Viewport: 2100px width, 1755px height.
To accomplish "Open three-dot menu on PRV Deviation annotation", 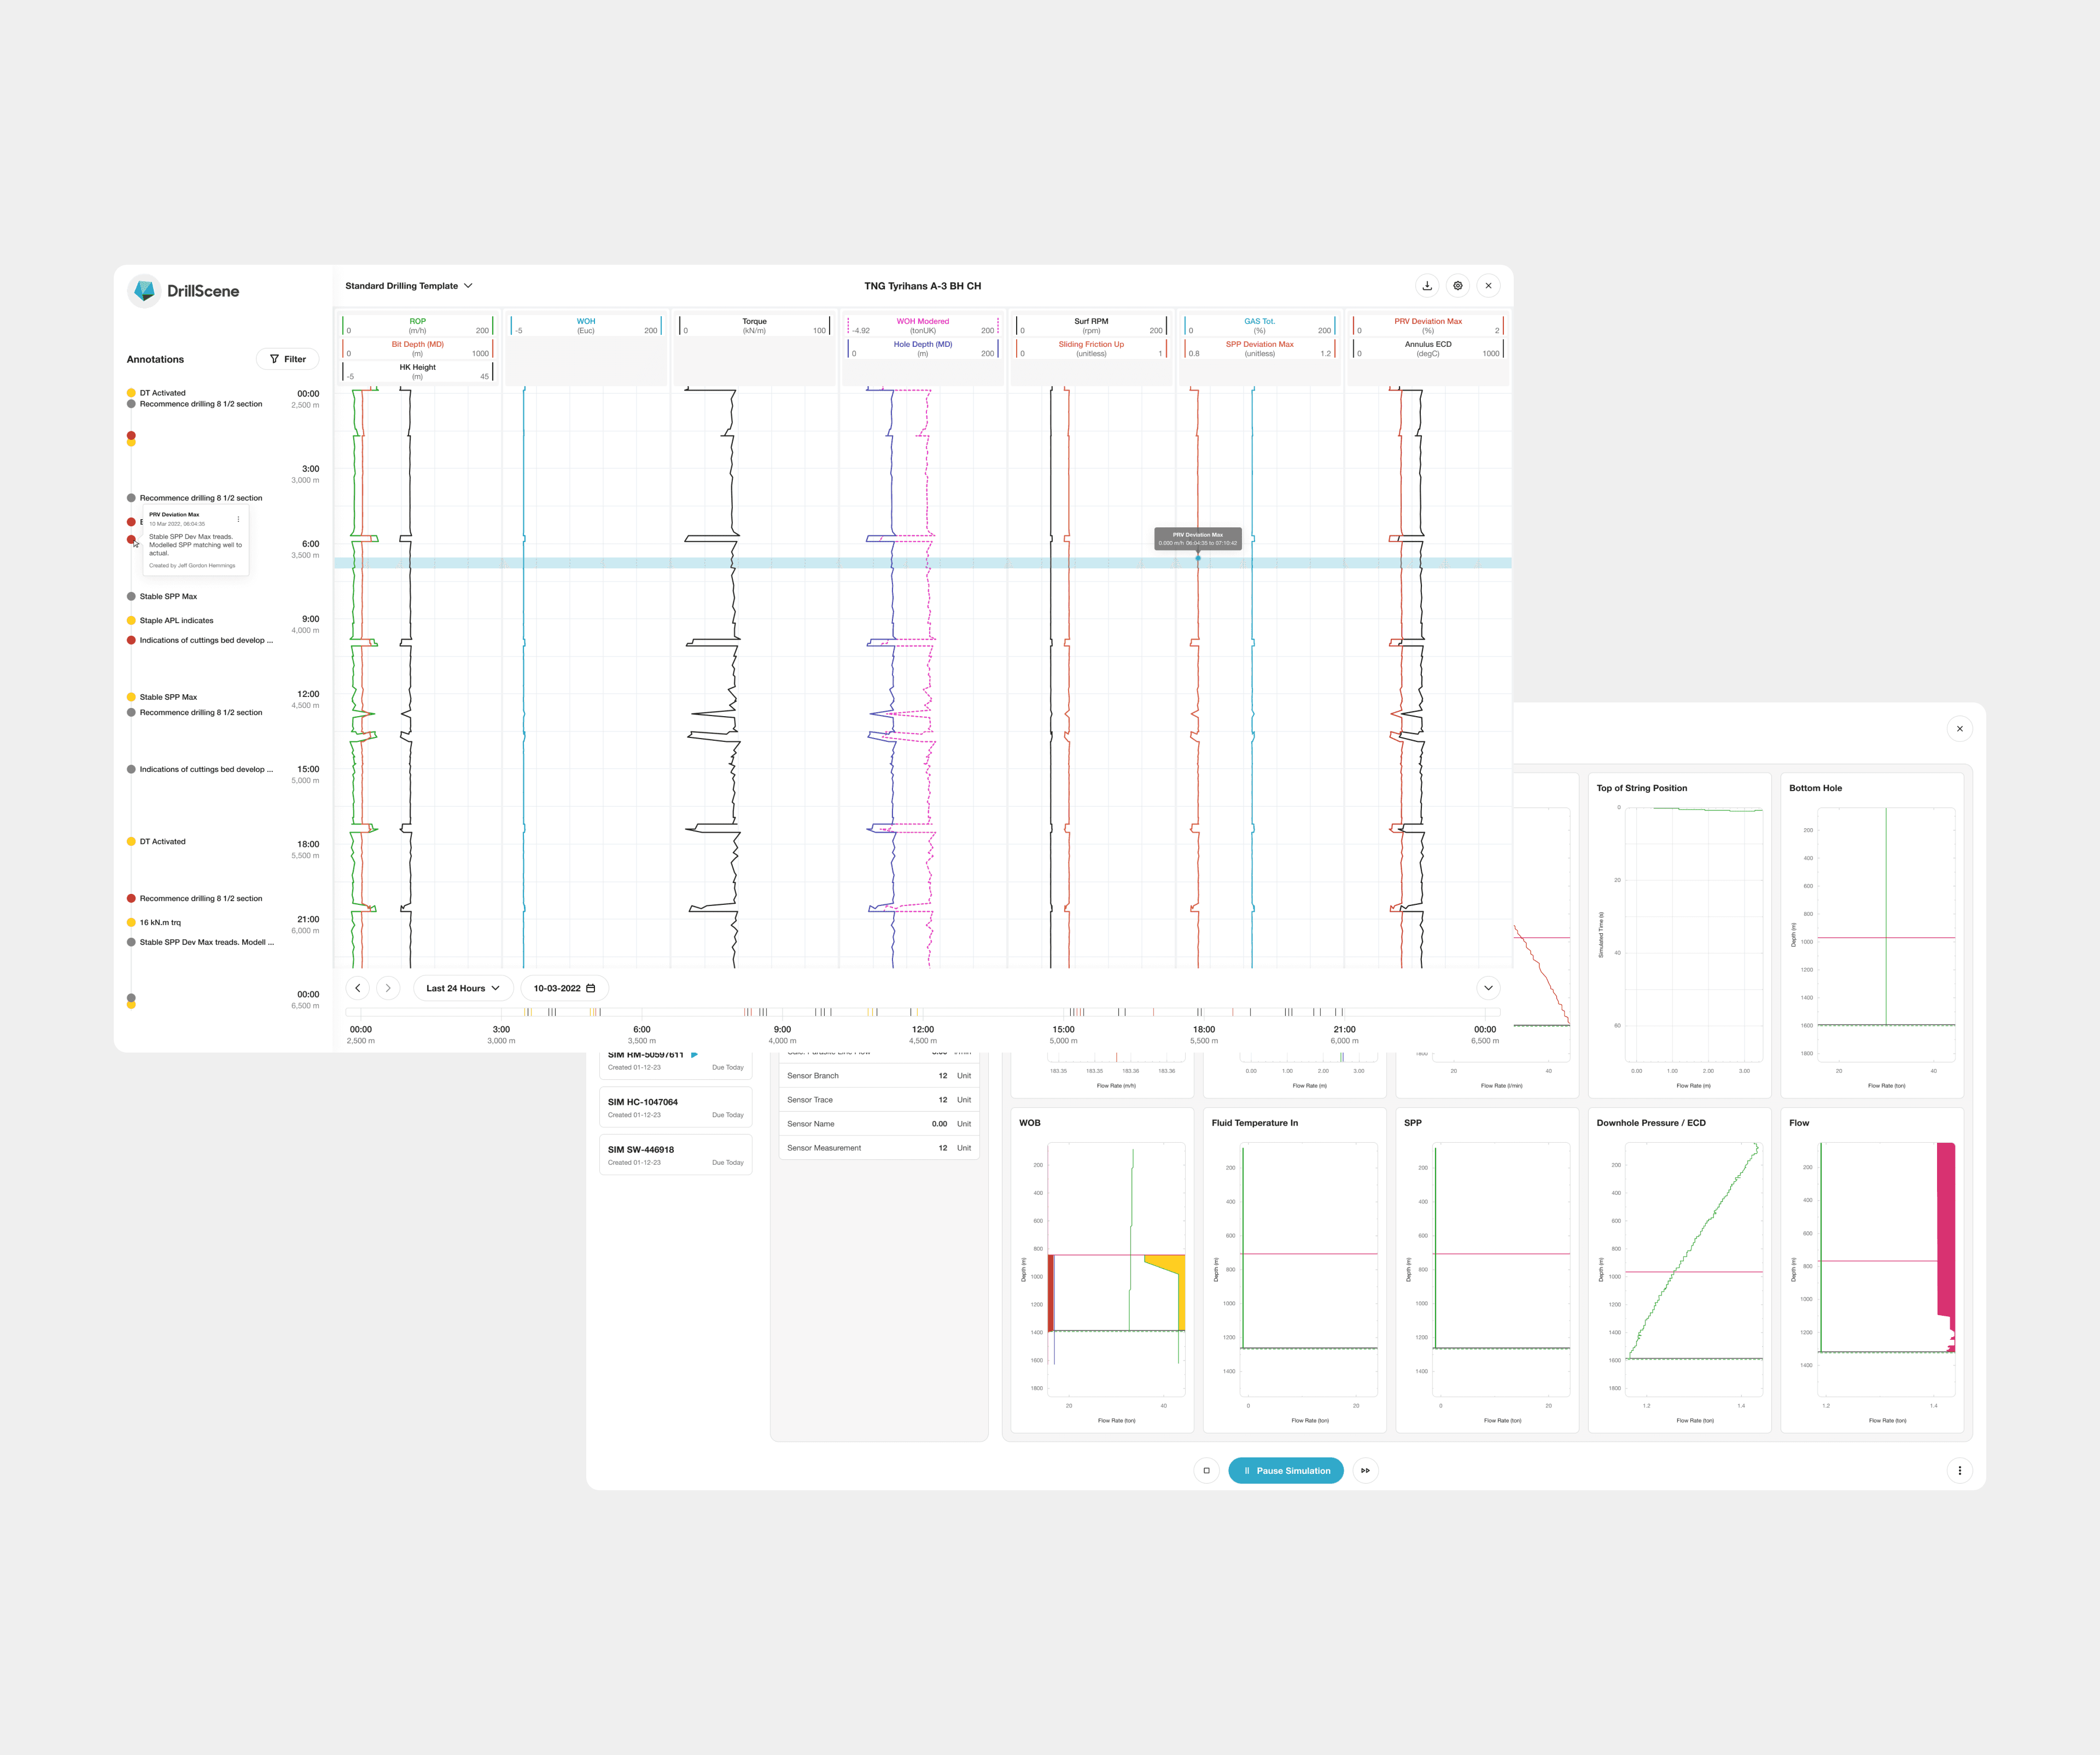I will (238, 519).
